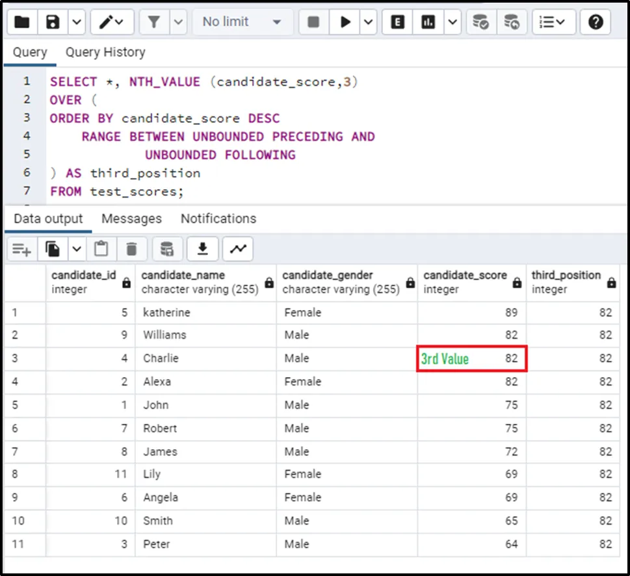Click the Explain query E icon
The width and height of the screenshot is (630, 576).
[398, 22]
